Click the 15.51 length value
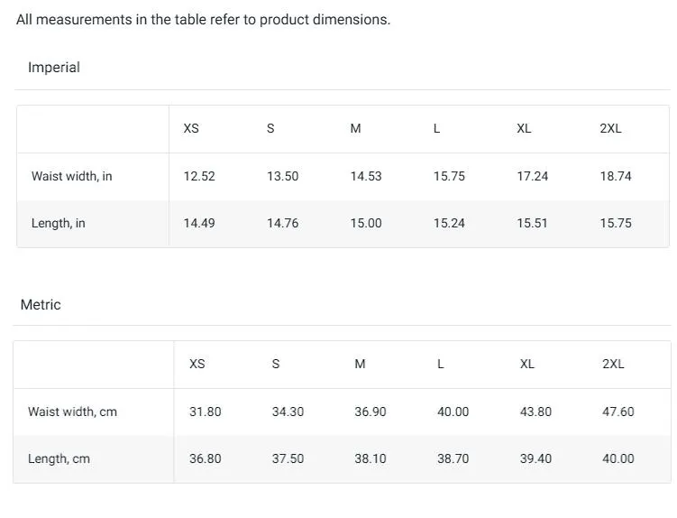This screenshot has height=518, width=677. pos(532,223)
